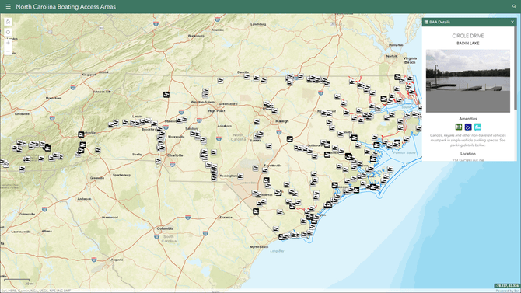Click the Florence city label
This screenshot has height=293, width=521.
tap(226, 218)
